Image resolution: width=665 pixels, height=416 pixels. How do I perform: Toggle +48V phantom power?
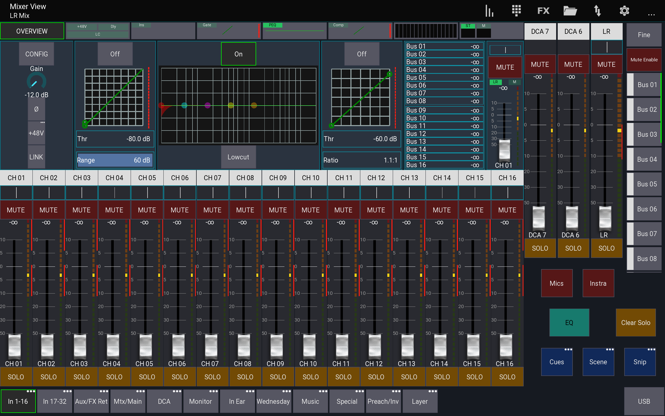pyautogui.click(x=36, y=133)
